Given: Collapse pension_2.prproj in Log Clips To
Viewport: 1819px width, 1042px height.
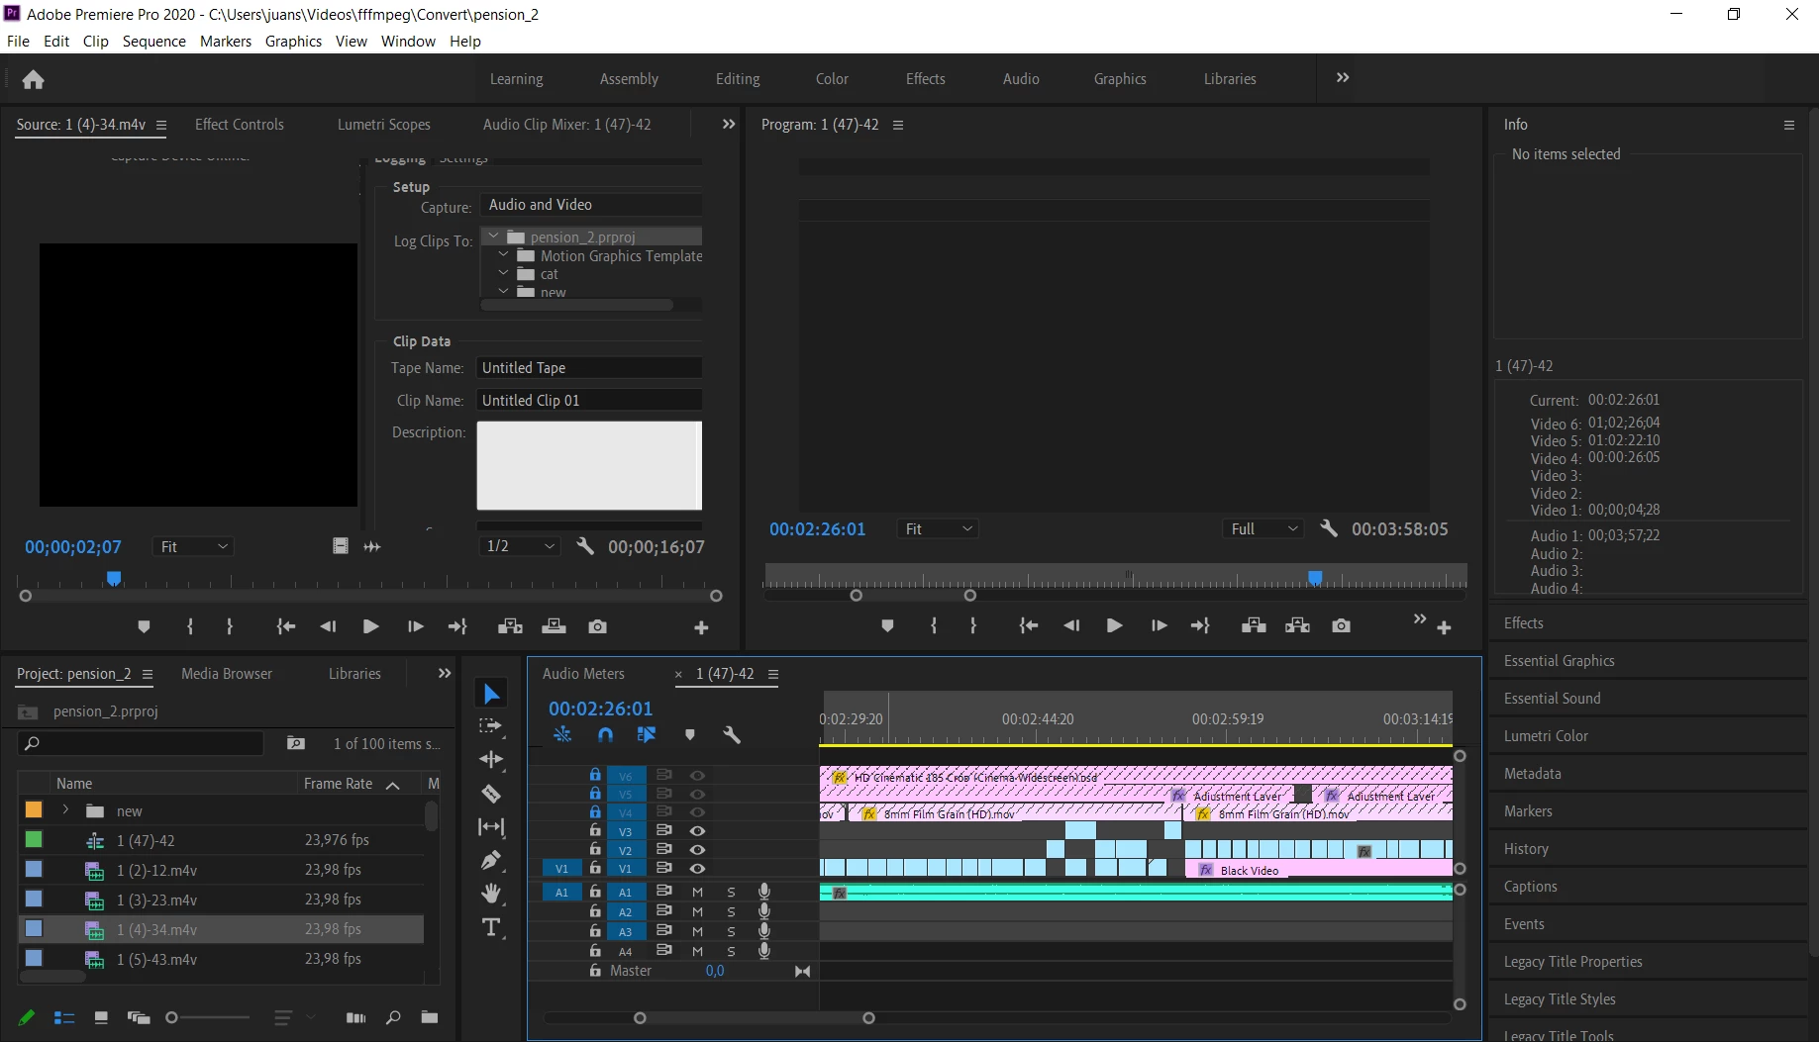Looking at the screenshot, I should (x=493, y=237).
